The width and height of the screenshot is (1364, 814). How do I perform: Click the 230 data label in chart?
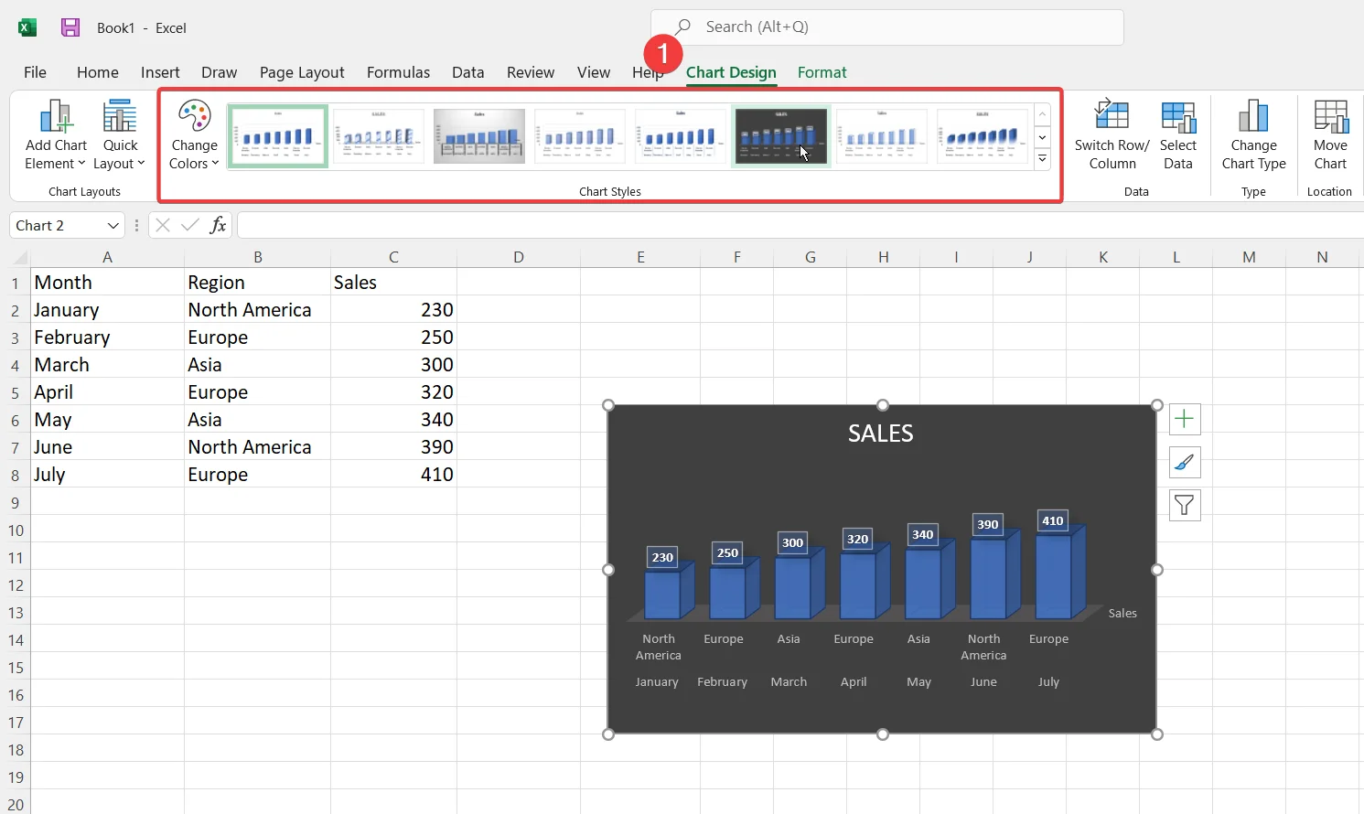point(662,557)
